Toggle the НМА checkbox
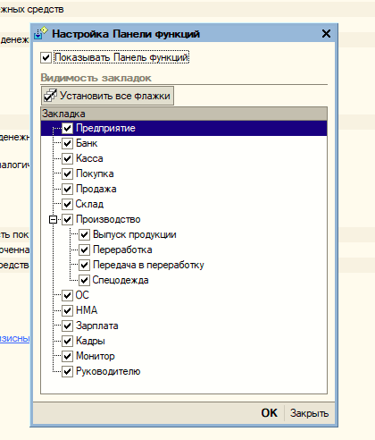 [67, 310]
